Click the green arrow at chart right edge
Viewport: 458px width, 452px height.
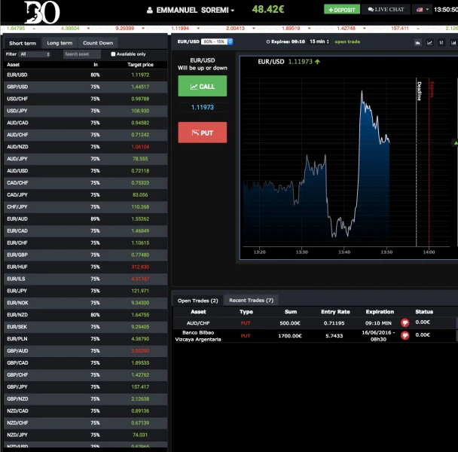click(x=455, y=142)
